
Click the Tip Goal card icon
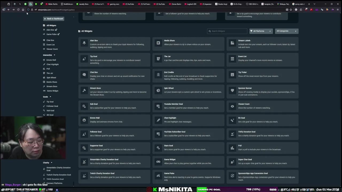84,59
